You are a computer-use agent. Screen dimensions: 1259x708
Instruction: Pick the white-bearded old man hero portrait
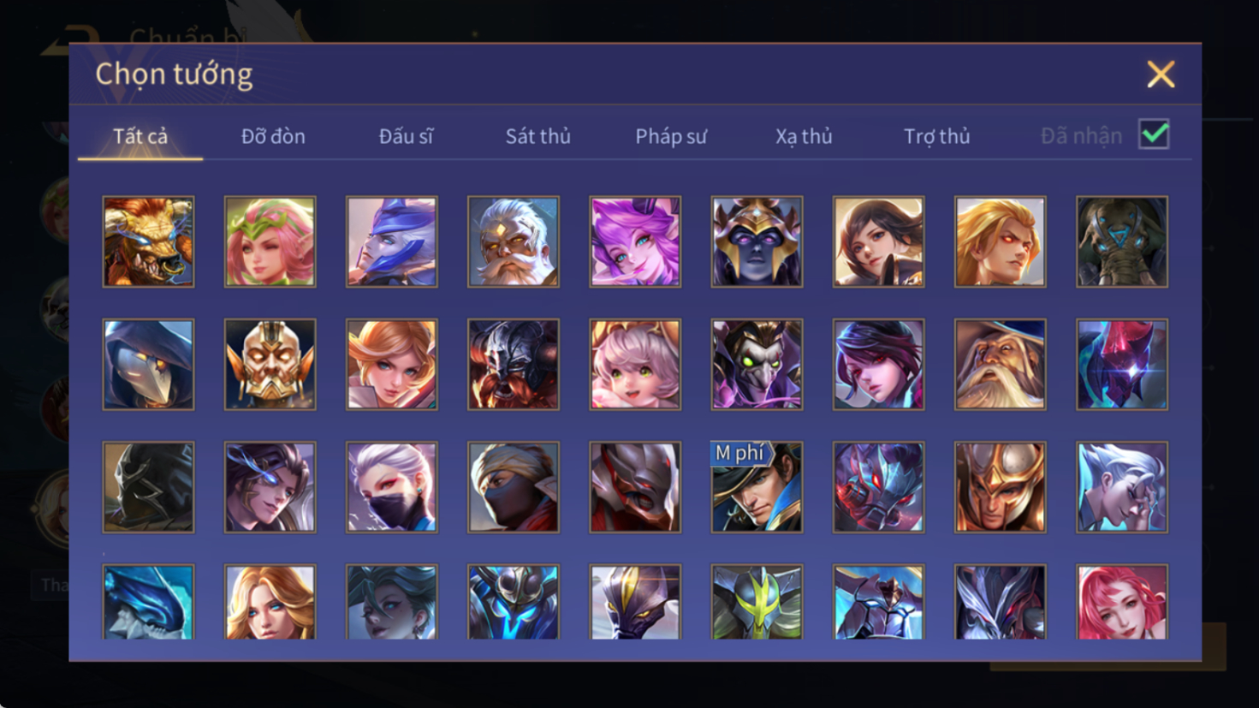click(x=513, y=241)
